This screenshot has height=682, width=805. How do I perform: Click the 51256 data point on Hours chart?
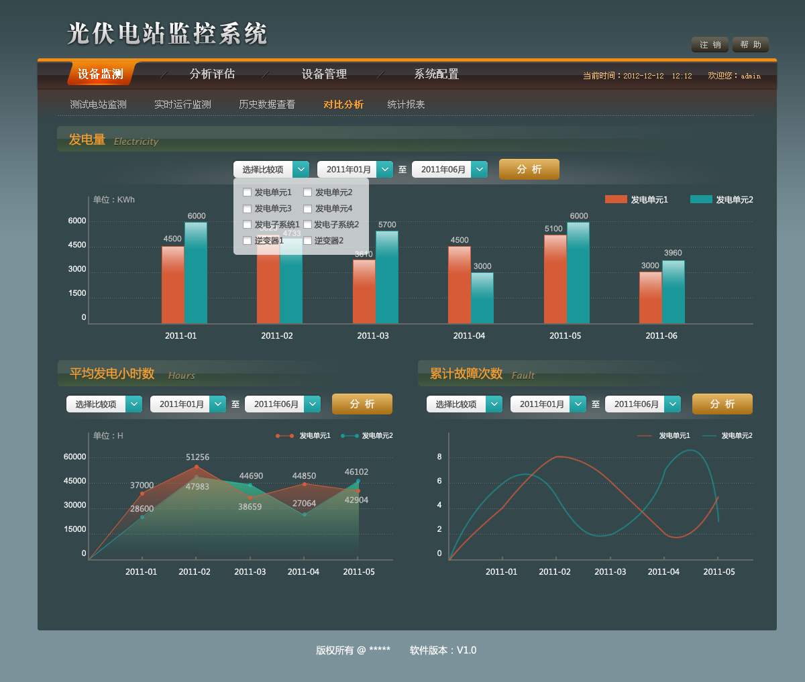pos(197,467)
